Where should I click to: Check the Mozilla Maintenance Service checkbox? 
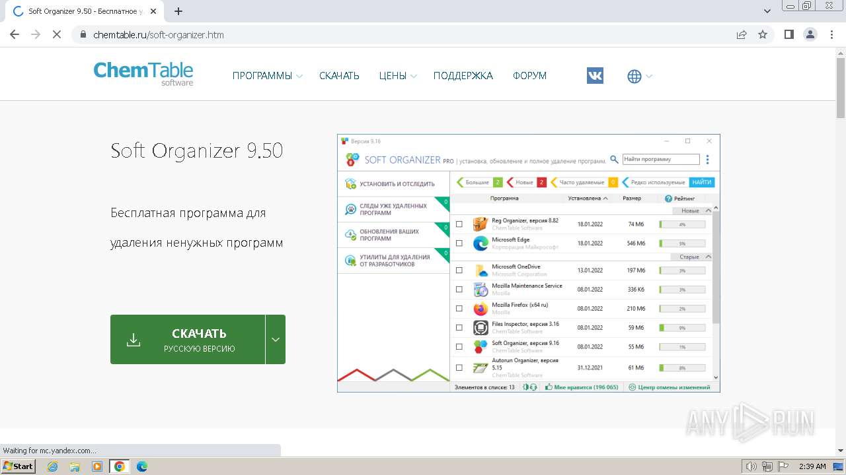(x=459, y=289)
